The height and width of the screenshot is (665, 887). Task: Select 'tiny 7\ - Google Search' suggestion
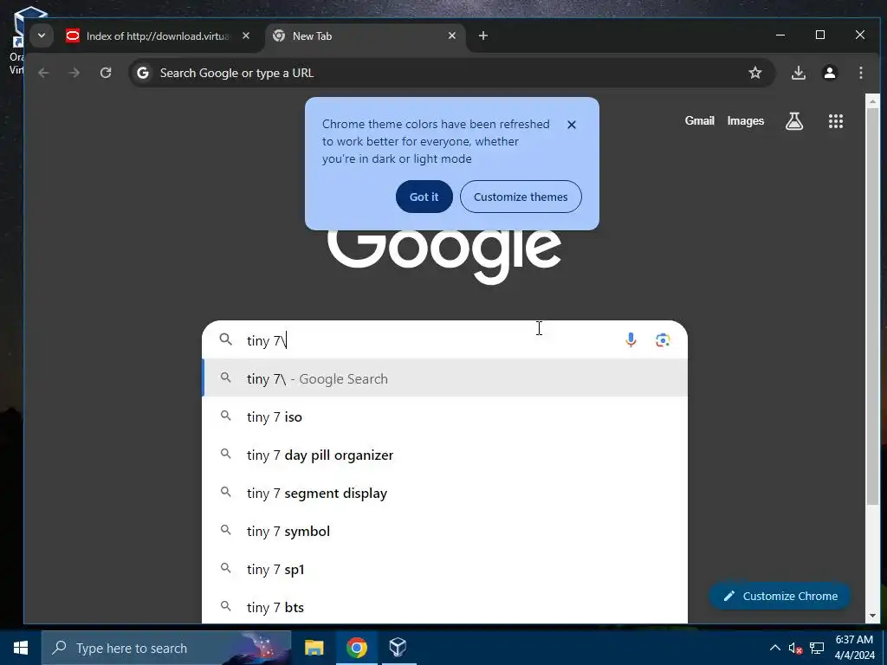click(444, 378)
